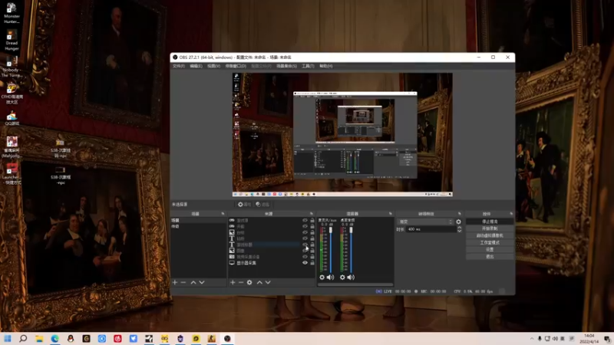The width and height of the screenshot is (614, 345).
Task: Click 启动虚拟摄像机 button
Action: click(x=490, y=235)
